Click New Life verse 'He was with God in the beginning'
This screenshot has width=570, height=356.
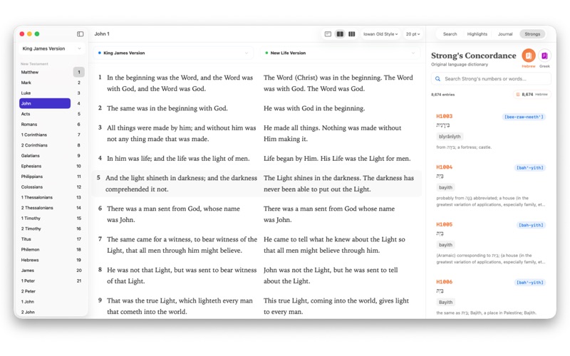(314, 108)
